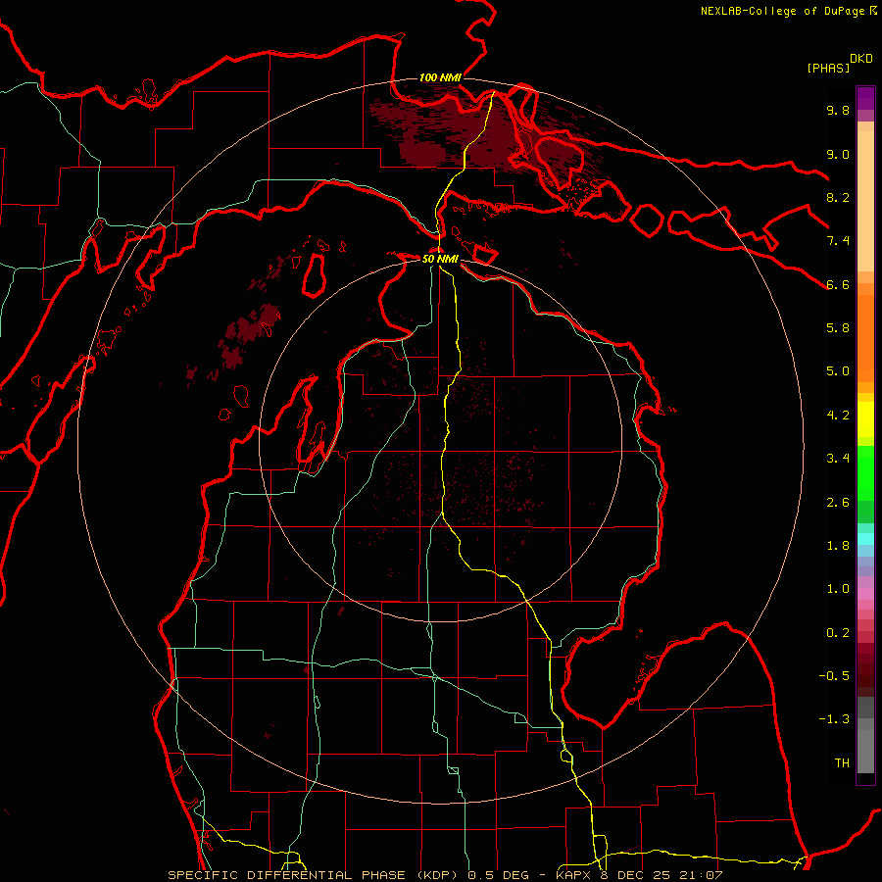Click the Specific Differential Phase caption text
The image size is (882, 882).
click(x=445, y=875)
